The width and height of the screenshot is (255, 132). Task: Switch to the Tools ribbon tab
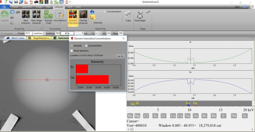(x=70, y=7)
